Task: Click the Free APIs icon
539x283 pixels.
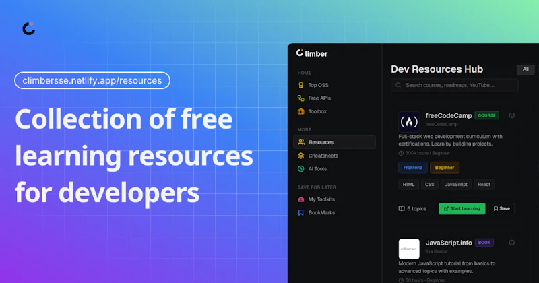Action: 300,98
